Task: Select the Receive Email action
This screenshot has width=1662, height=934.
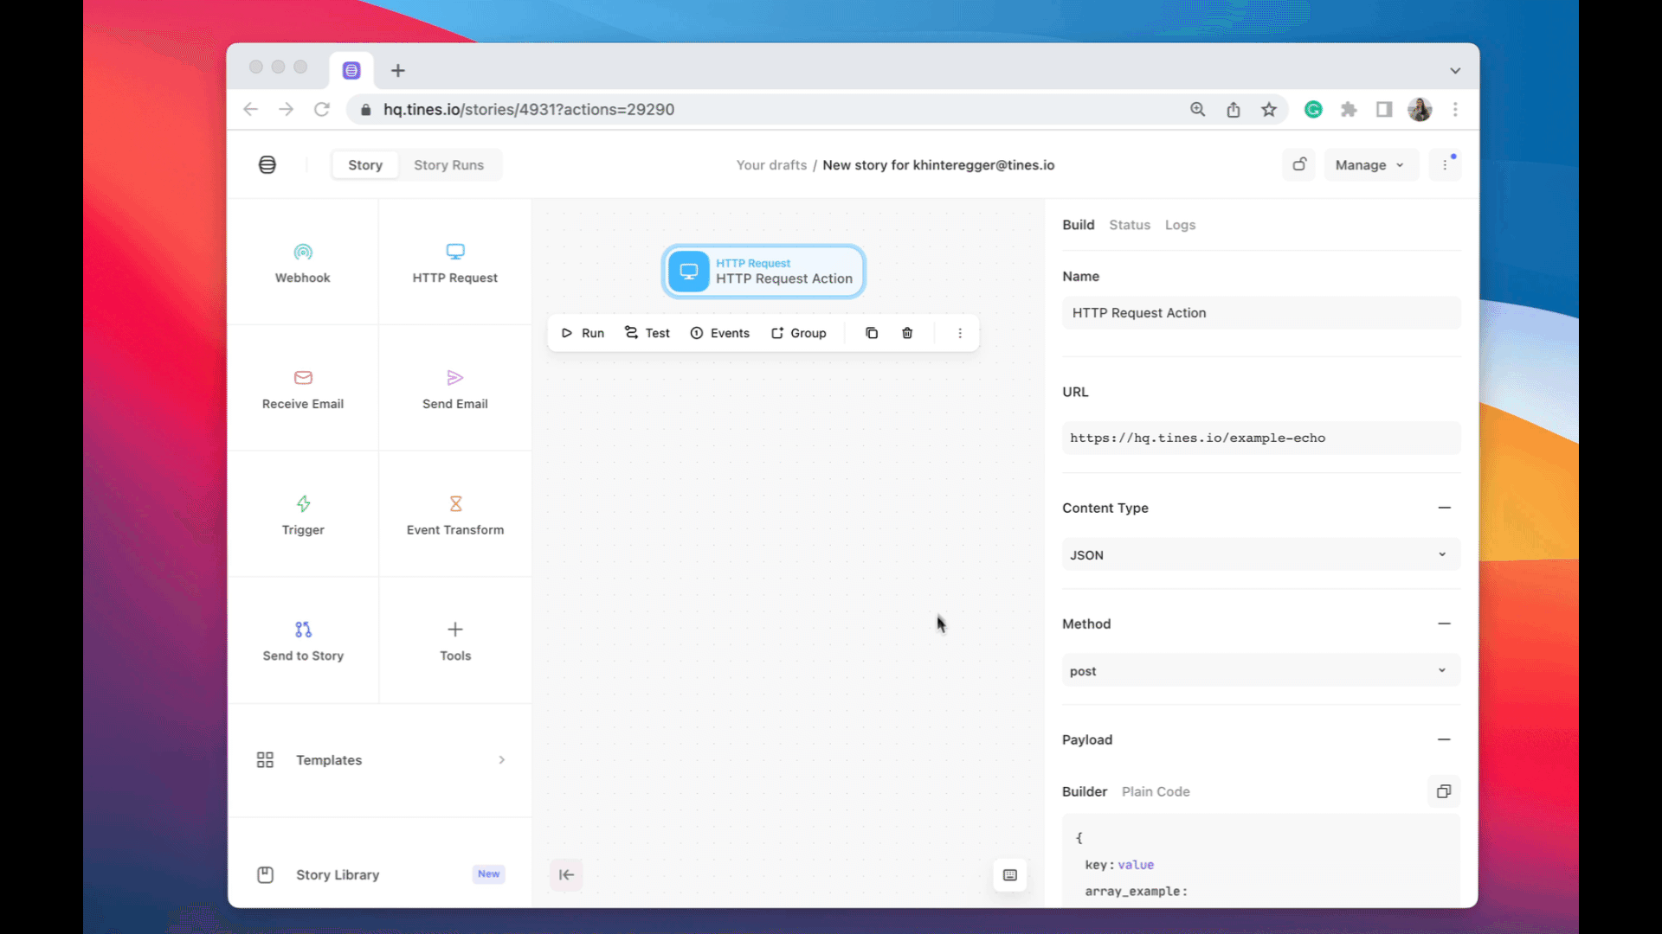Action: point(303,389)
